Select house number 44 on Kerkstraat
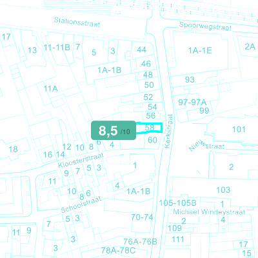The width and height of the screenshot is (258, 258). (142, 50)
